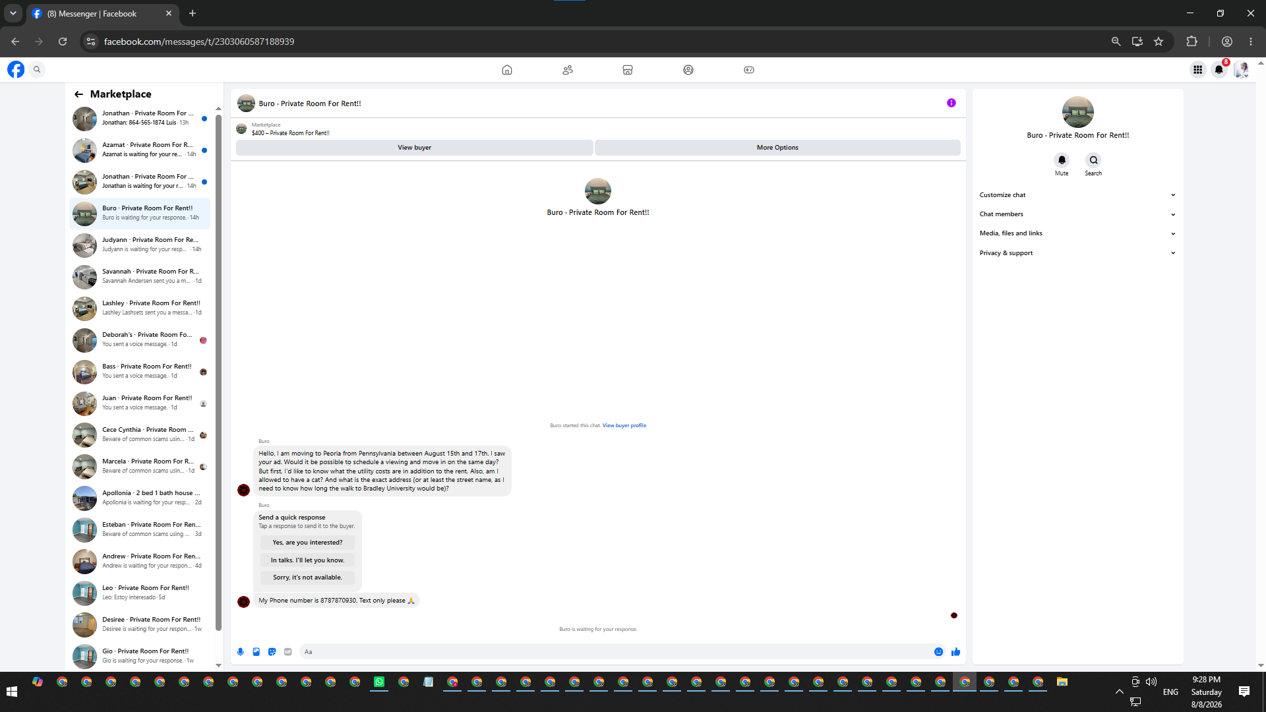This screenshot has height=712, width=1266.
Task: Click the GIF picker icon in composer
Action: point(288,652)
